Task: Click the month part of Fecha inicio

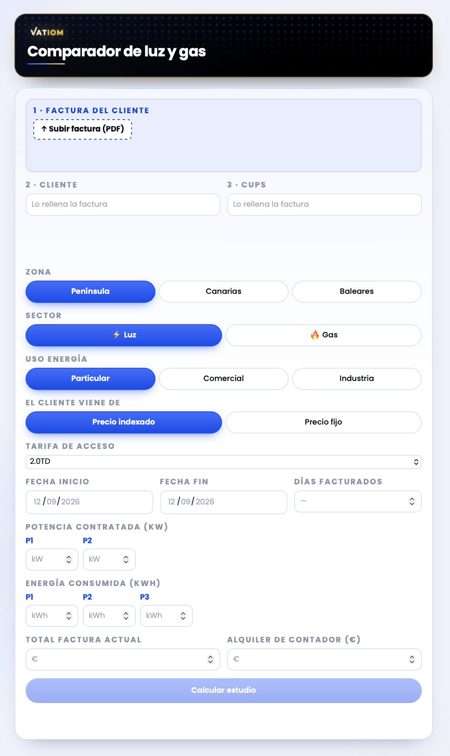Action: pos(52,502)
